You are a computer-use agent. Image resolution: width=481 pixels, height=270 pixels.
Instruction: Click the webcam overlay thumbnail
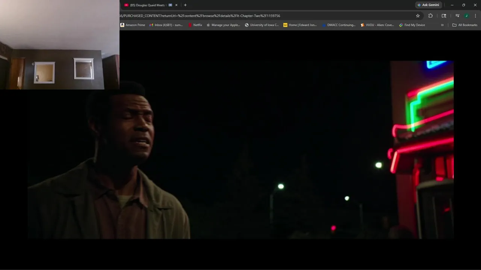[60, 45]
